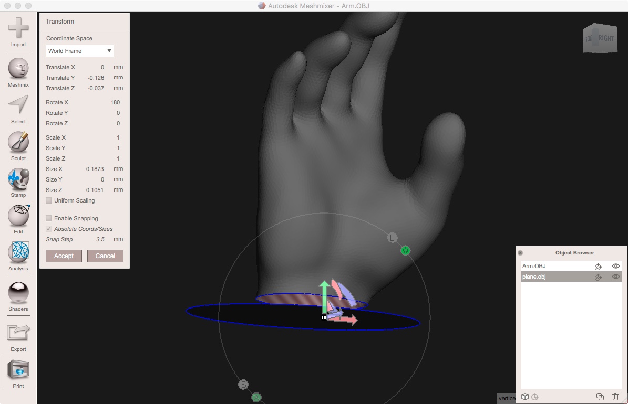Open the Edit tools
This screenshot has width=628, height=404.
pos(18,220)
